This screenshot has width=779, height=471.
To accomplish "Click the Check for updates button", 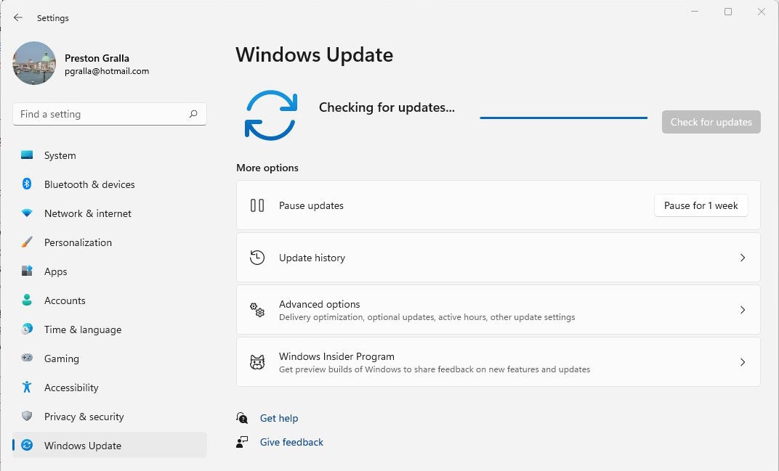I will click(711, 122).
